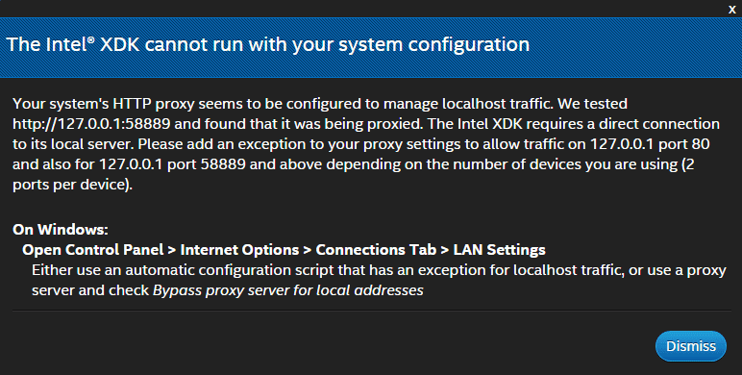Click 'LAN Settings' in the instruction path
The image size is (742, 375).
(499, 250)
